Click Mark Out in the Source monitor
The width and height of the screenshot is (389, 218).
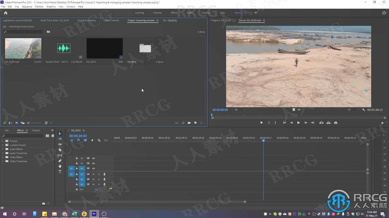275,123
